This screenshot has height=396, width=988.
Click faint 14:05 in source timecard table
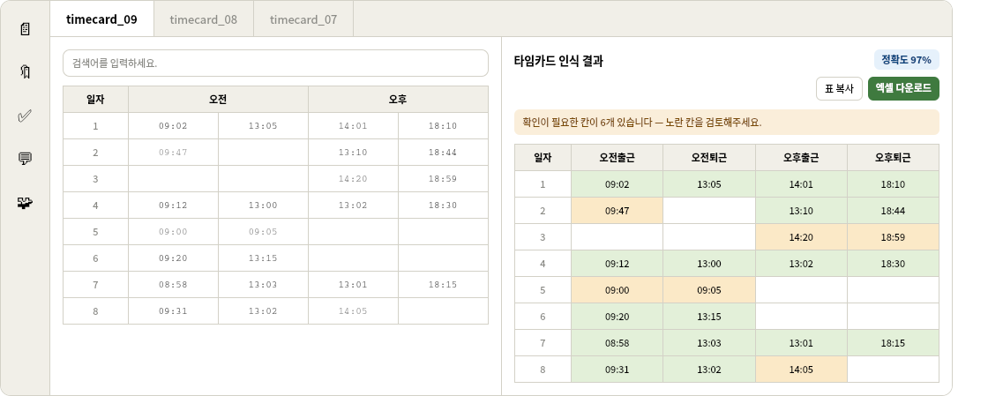coord(353,311)
